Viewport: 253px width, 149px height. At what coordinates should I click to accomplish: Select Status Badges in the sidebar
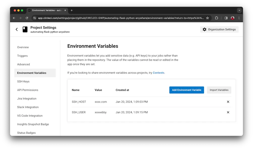coord(26,133)
